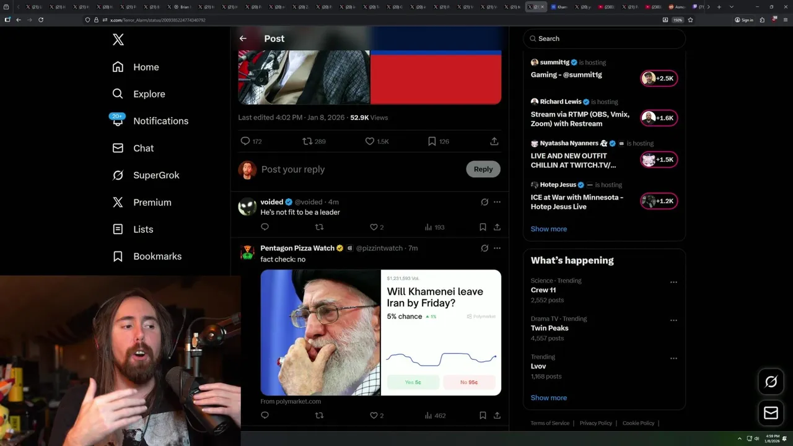This screenshot has height=446, width=793.
Task: Reply to the Pentagon Pizza Watch post
Action: pyautogui.click(x=265, y=416)
